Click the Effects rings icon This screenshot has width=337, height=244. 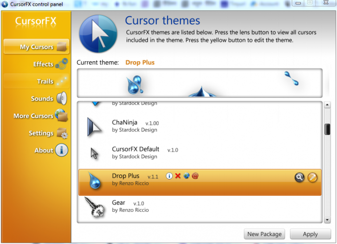pos(62,64)
